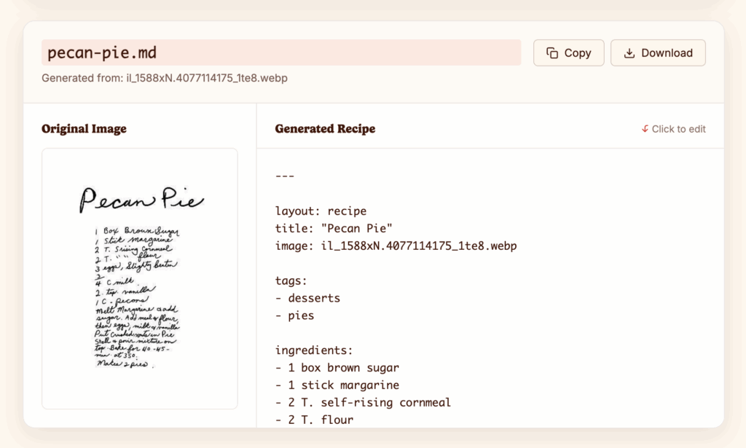Click the "Click to edit" hint text
Image resolution: width=746 pixels, height=448 pixels.
678,129
